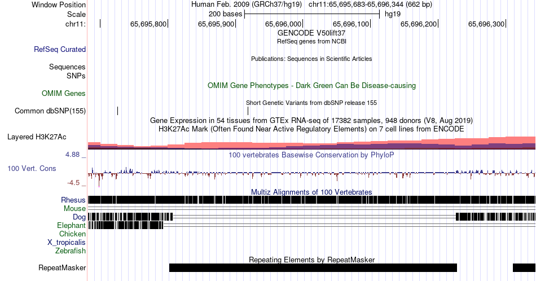Click the Elephant alignment row label
536x281 pixels.
coord(72,225)
